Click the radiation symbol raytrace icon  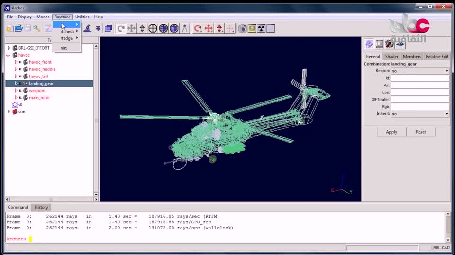pos(261,28)
